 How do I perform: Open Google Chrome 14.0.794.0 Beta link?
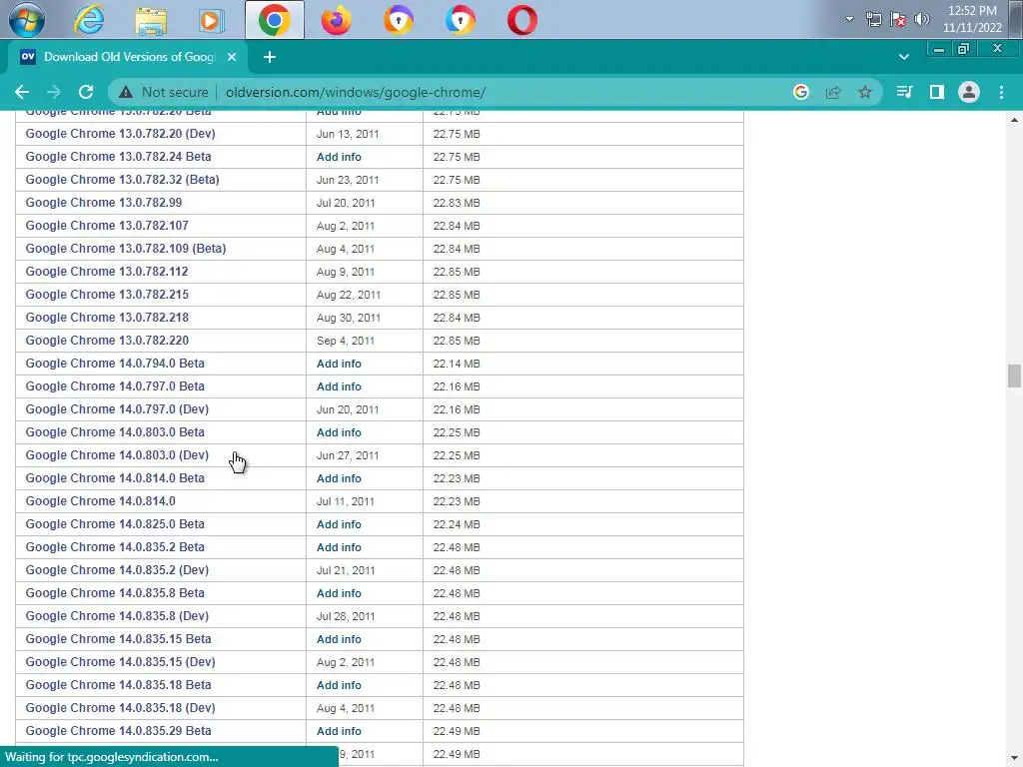[x=115, y=364]
